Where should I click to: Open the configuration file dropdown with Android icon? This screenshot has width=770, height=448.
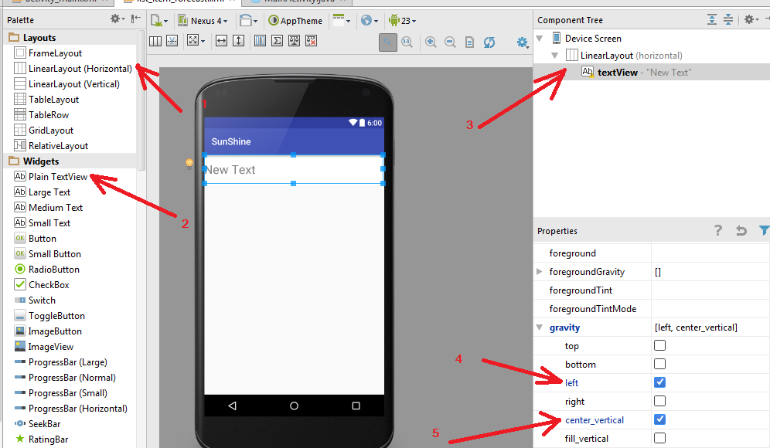159,21
